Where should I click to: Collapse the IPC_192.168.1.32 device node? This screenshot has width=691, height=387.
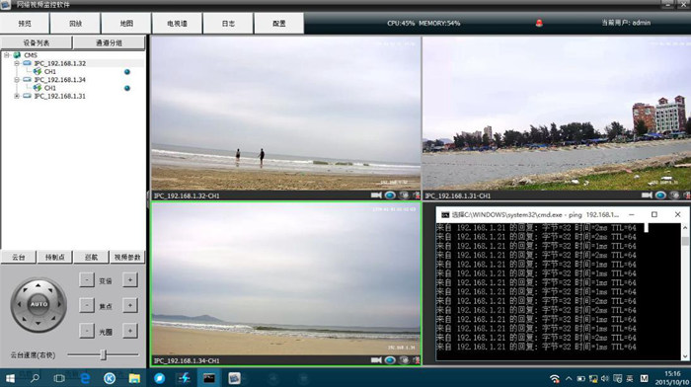(x=17, y=63)
